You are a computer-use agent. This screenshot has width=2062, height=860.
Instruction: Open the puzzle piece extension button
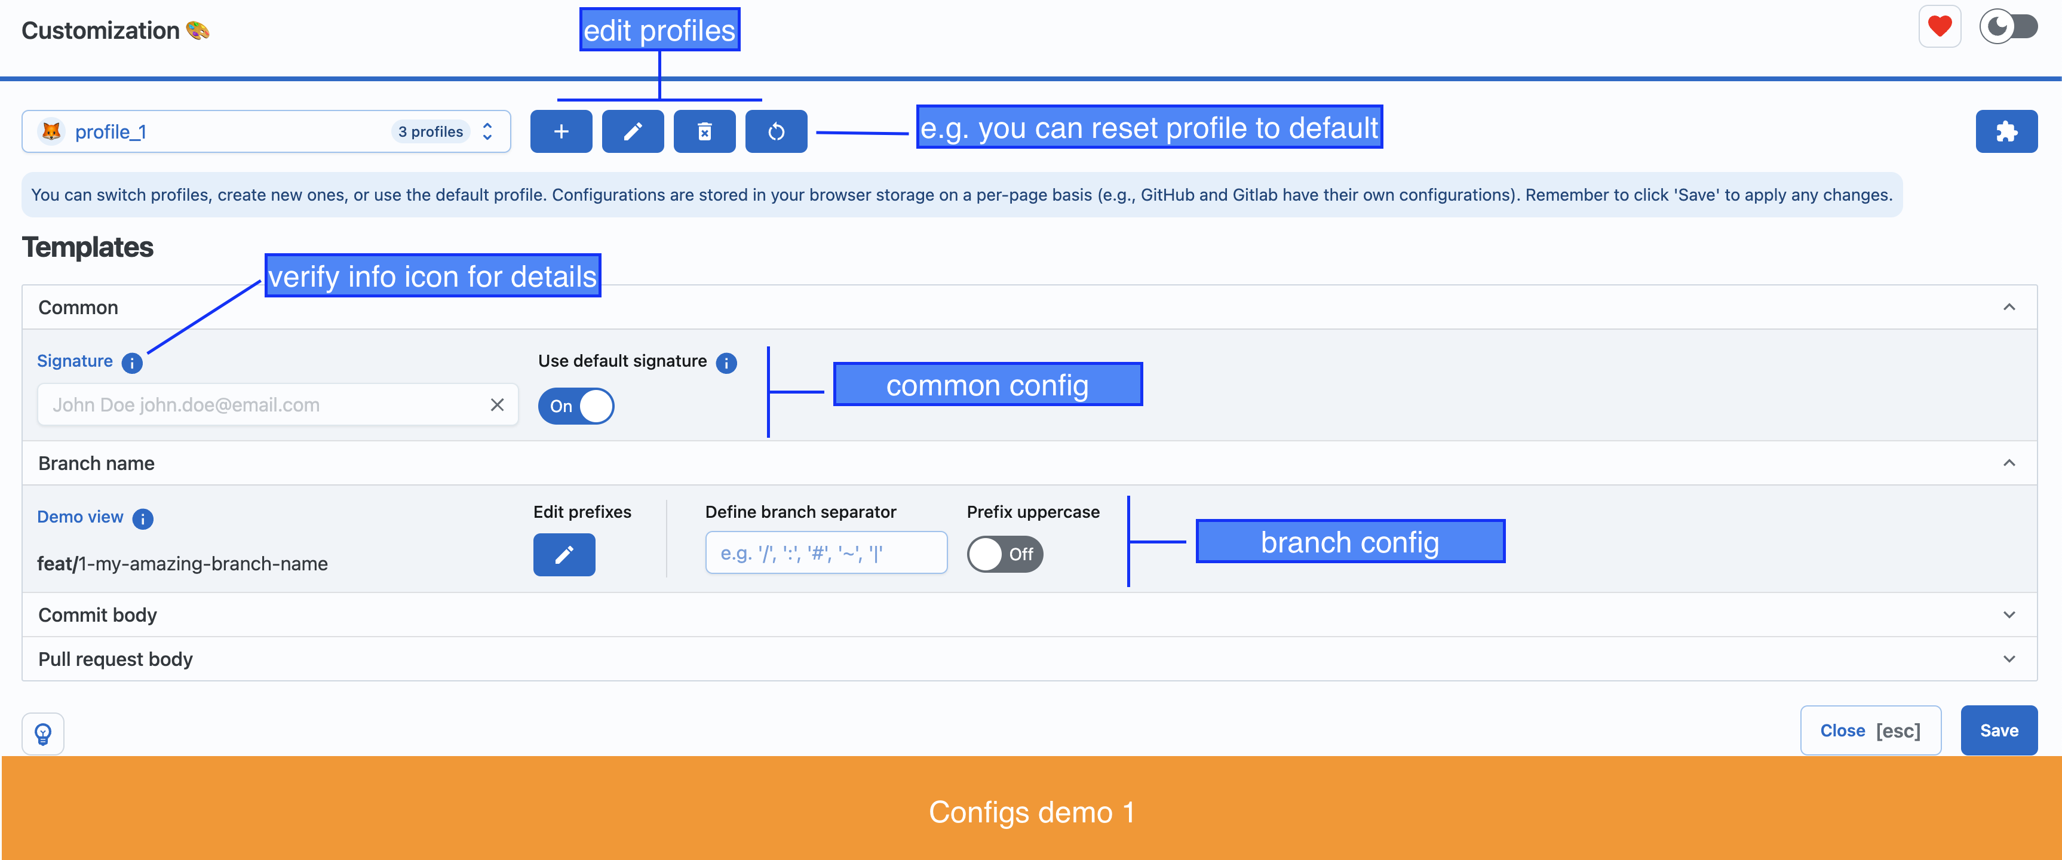click(2006, 131)
